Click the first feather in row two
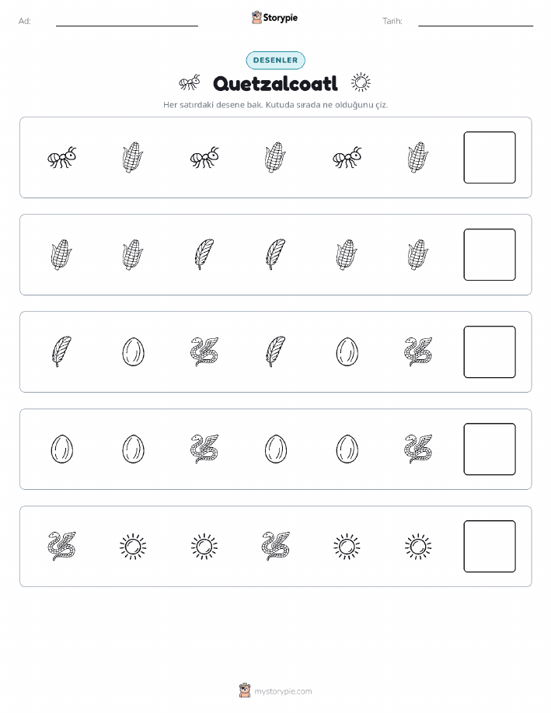The height and width of the screenshot is (713, 551). tap(204, 255)
